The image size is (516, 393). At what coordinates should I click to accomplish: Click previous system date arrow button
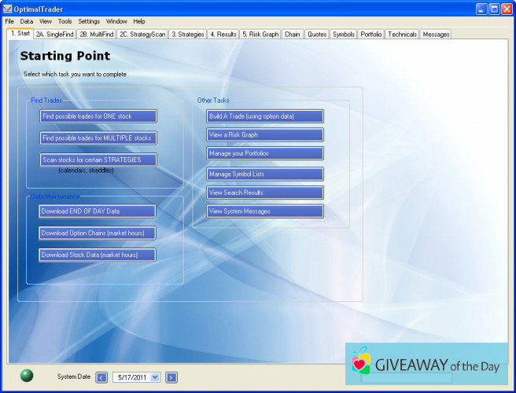(x=101, y=377)
